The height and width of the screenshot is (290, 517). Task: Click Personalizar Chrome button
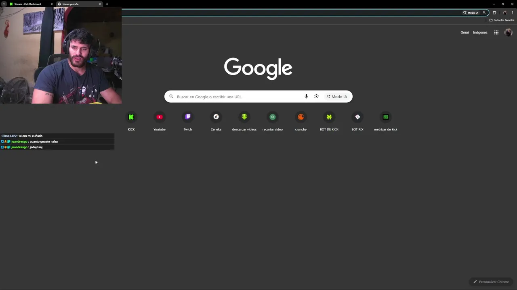491,282
